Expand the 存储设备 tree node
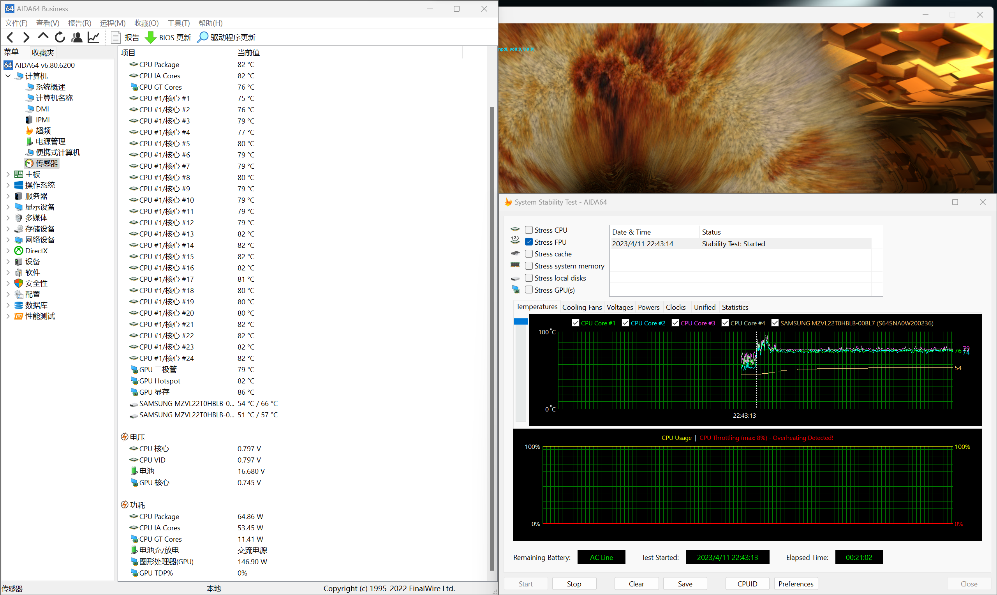 pos(8,229)
